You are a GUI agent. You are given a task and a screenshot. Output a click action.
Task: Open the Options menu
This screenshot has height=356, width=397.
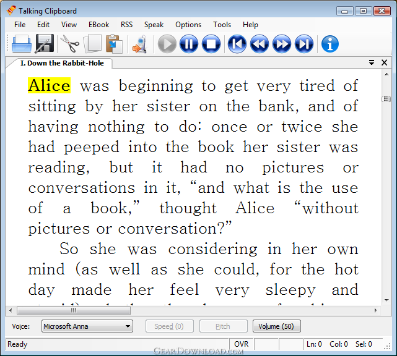coord(188,25)
